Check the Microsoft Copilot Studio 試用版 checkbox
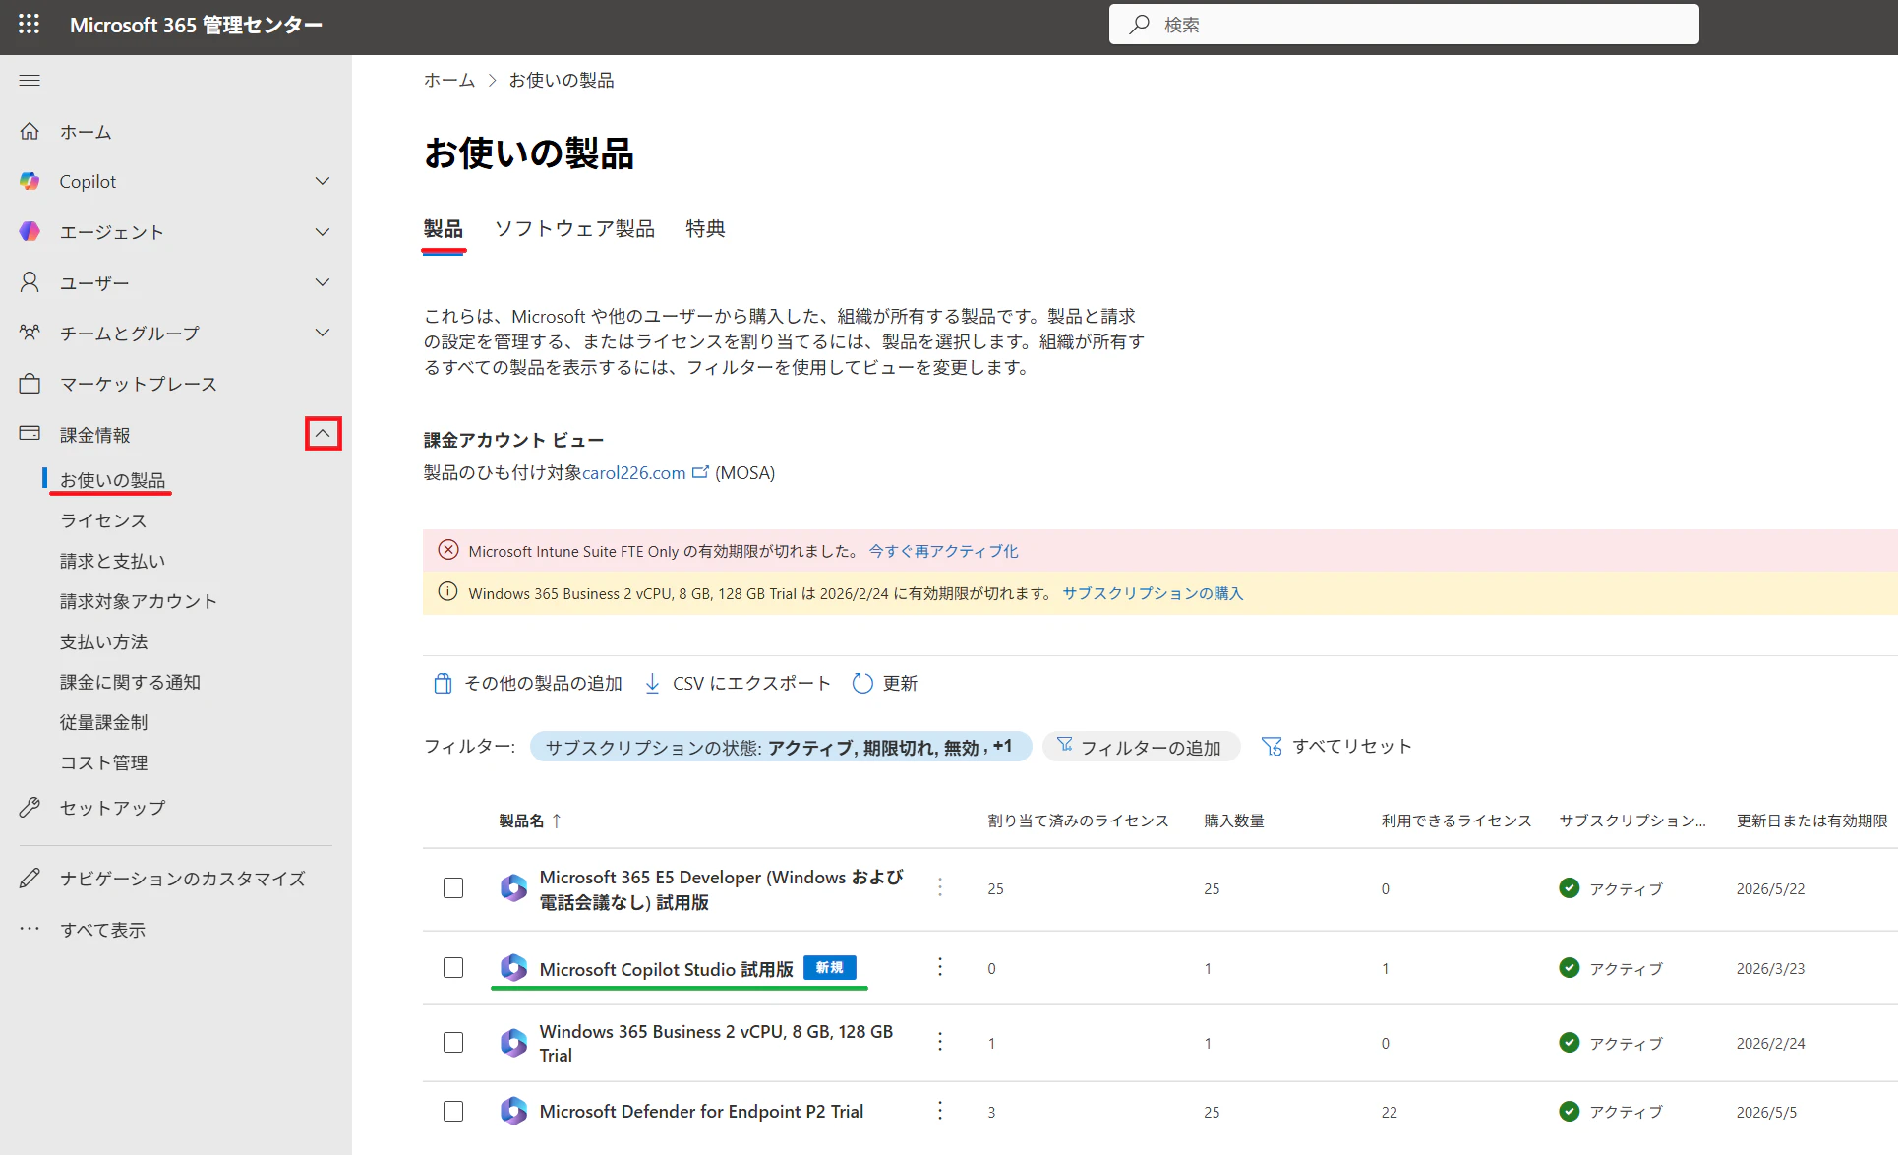1898x1155 pixels. tap(453, 967)
